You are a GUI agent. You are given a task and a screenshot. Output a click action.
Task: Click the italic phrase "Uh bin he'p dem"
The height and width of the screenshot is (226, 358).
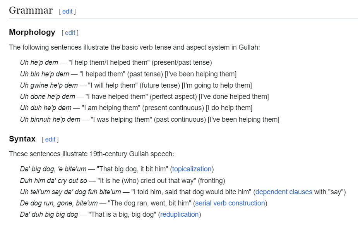click(x=45, y=74)
